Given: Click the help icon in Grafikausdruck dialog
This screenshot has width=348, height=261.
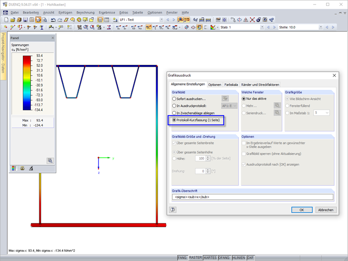Looking at the screenshot, I should [173, 210].
